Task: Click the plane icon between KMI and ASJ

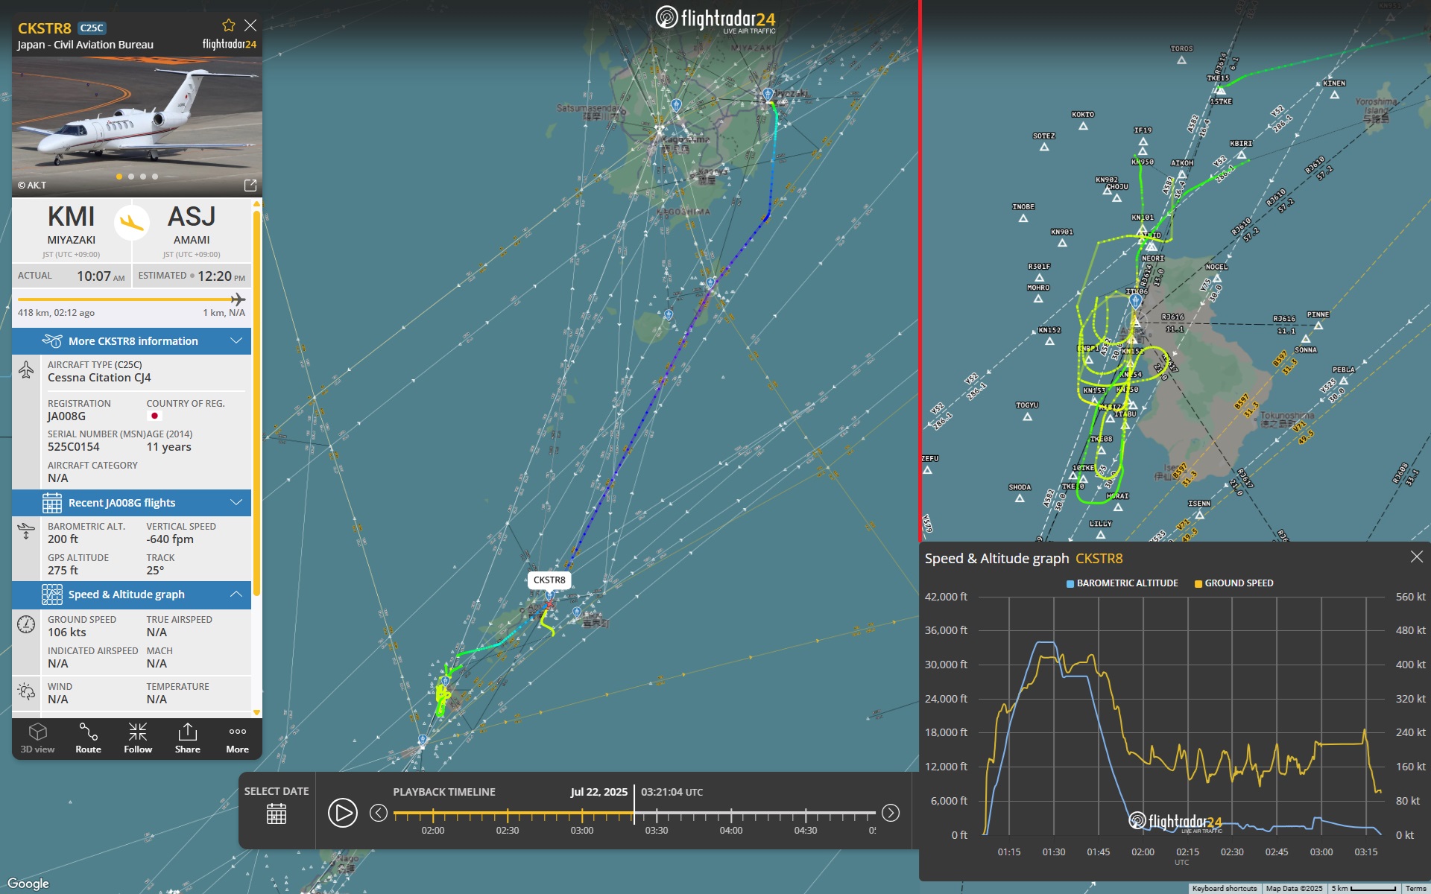Action: point(132,222)
